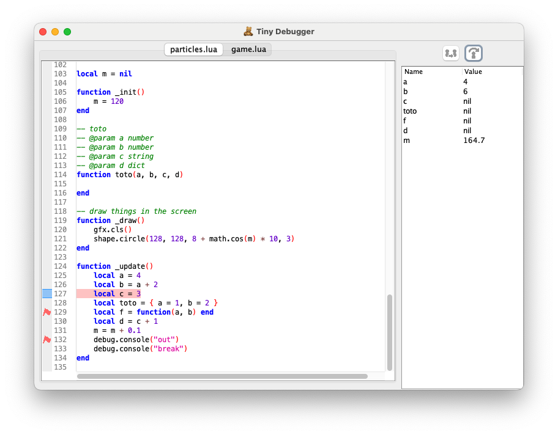Remove the breakpoint flag on line 129
The width and height of the screenshot is (558, 435).
click(46, 312)
